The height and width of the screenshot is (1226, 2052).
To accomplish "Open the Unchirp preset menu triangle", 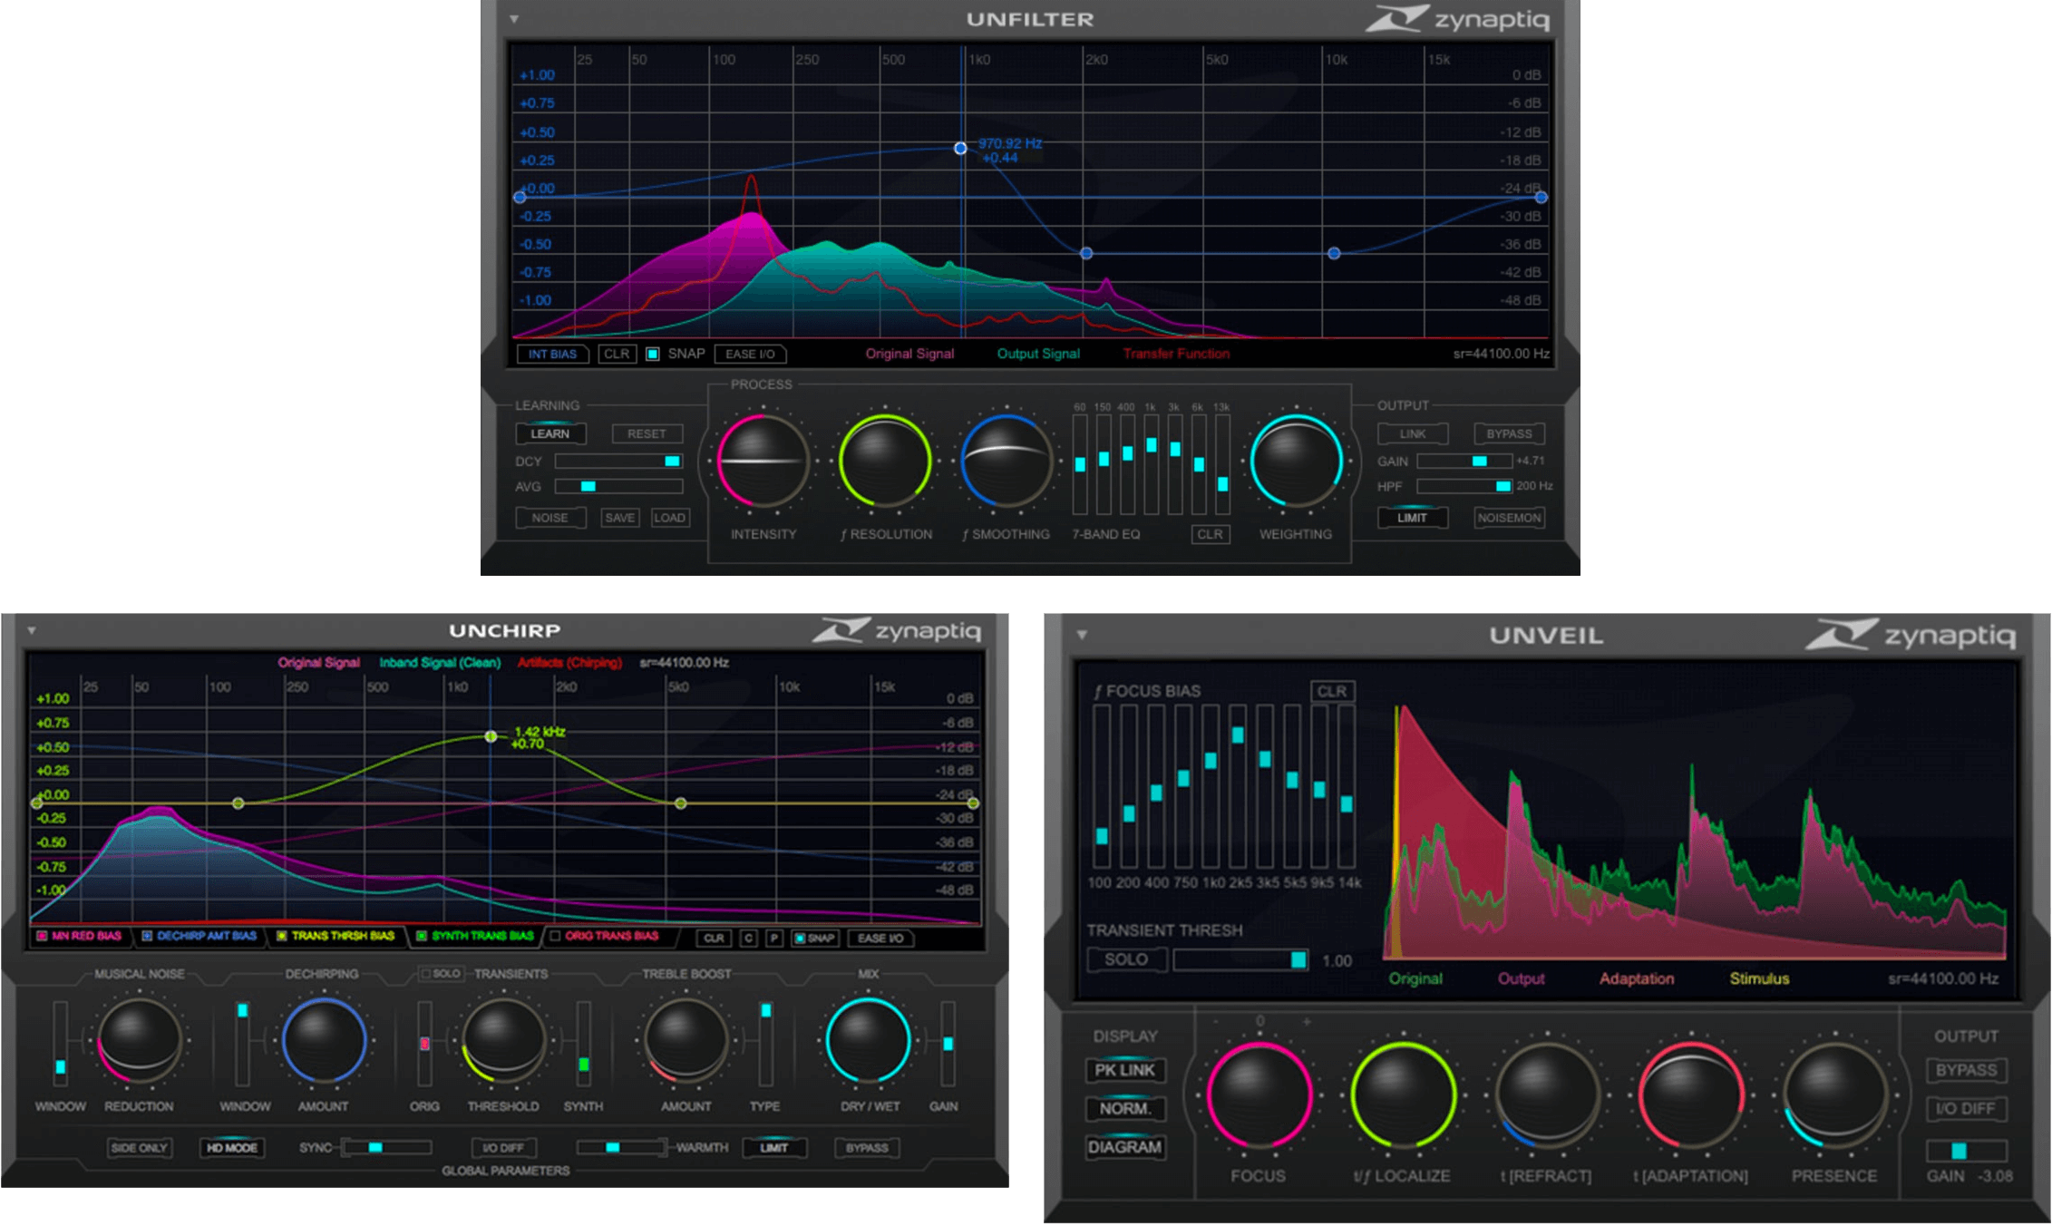I will point(32,630).
